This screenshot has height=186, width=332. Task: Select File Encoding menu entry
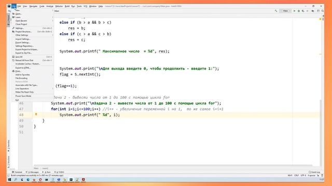click(33, 78)
